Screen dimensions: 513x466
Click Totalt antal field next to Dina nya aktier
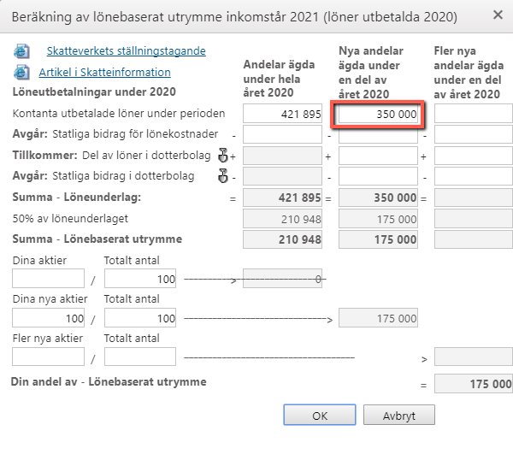coord(140,318)
